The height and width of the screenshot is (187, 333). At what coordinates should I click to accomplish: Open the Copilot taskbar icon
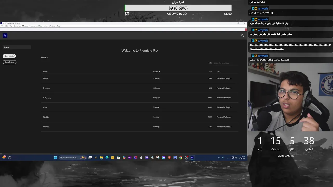(x=124, y=157)
